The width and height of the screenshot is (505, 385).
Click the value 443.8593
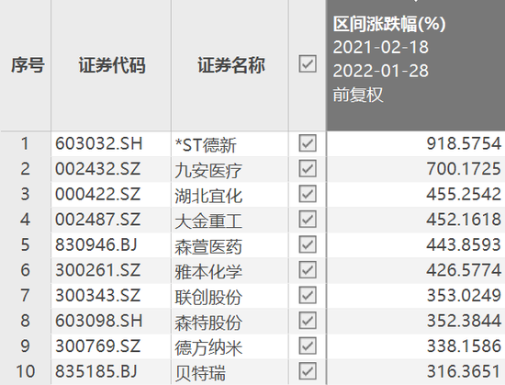click(464, 244)
